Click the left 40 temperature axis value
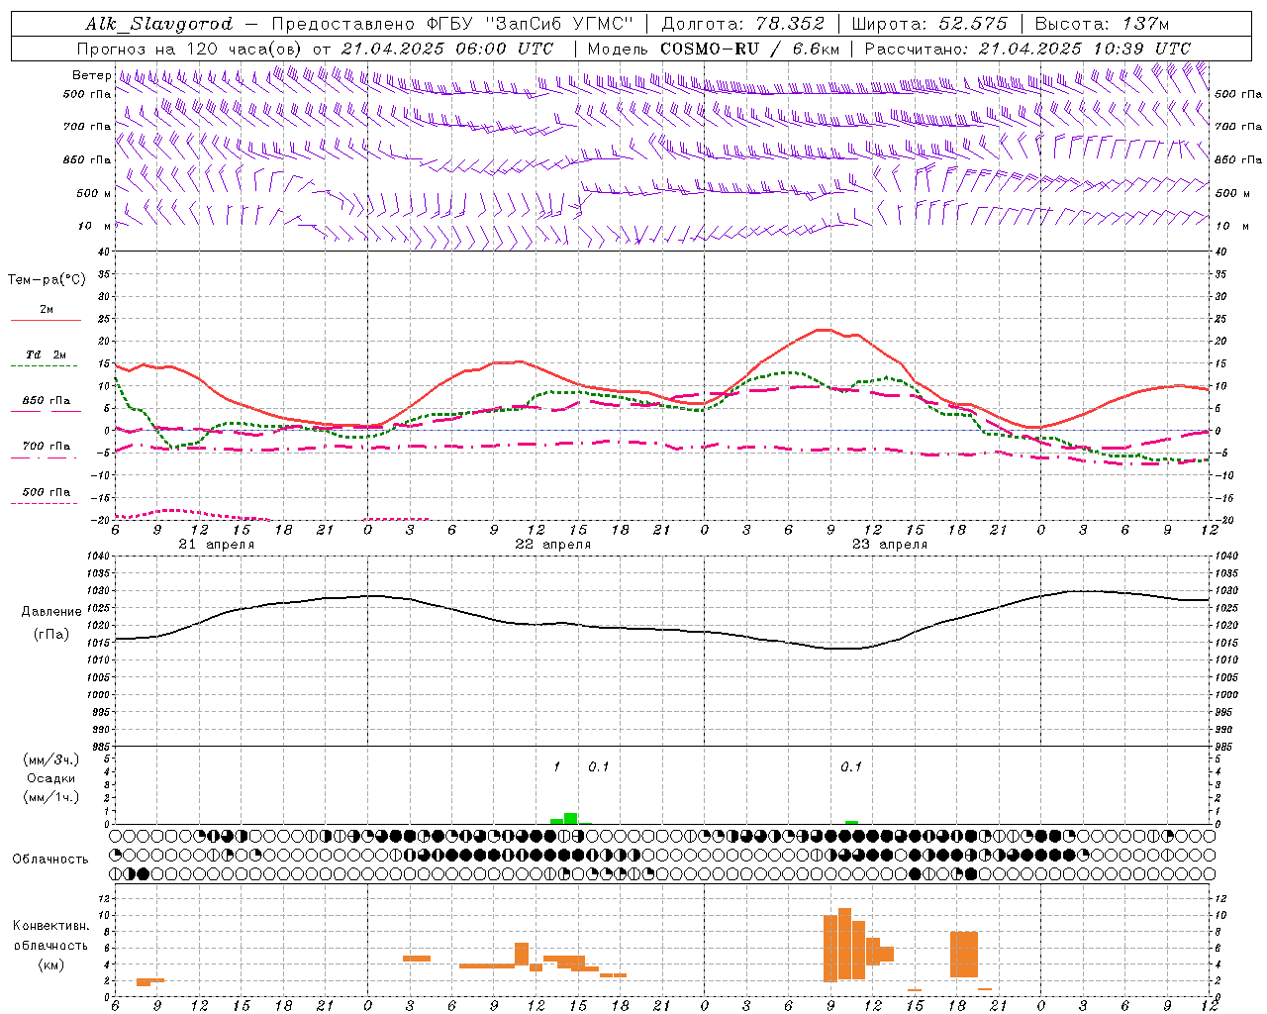The height and width of the screenshot is (1014, 1267). 104,253
